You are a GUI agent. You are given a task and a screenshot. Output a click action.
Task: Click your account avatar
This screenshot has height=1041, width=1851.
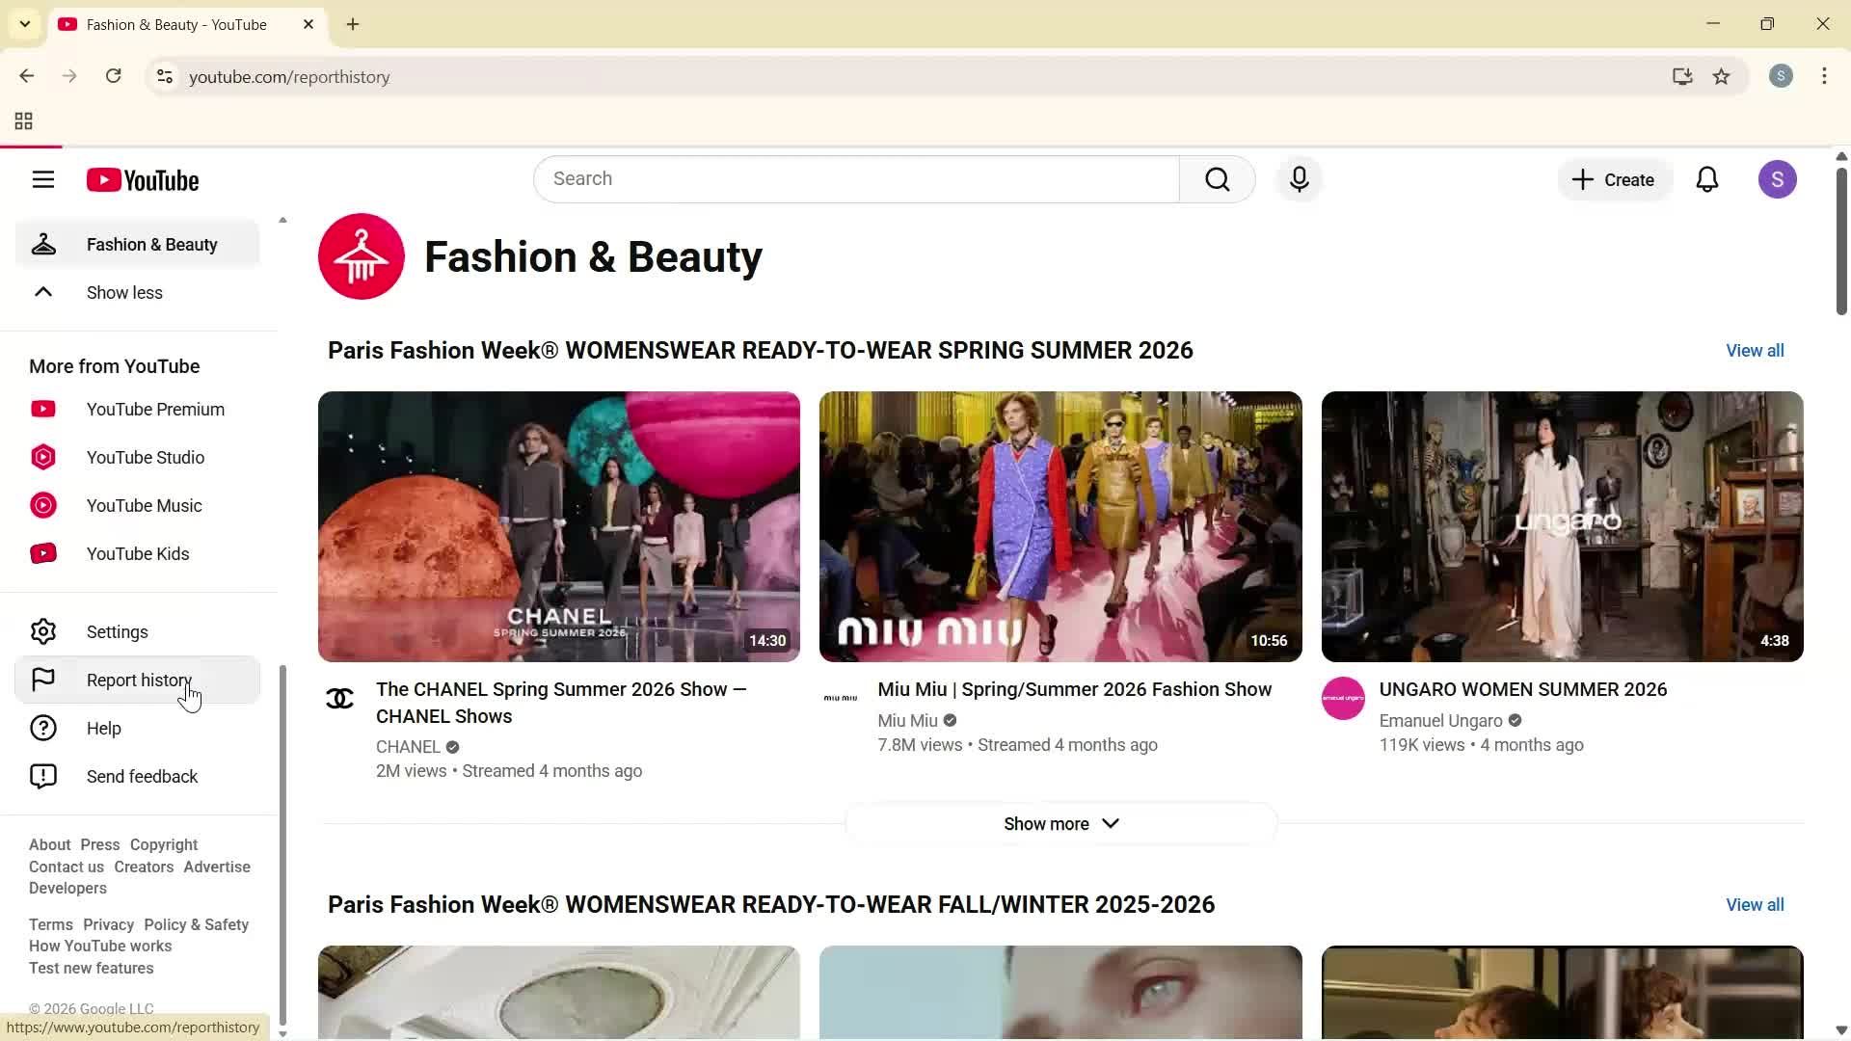(x=1778, y=179)
